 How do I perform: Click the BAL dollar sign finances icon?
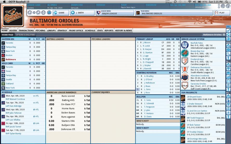click(x=228, y=112)
